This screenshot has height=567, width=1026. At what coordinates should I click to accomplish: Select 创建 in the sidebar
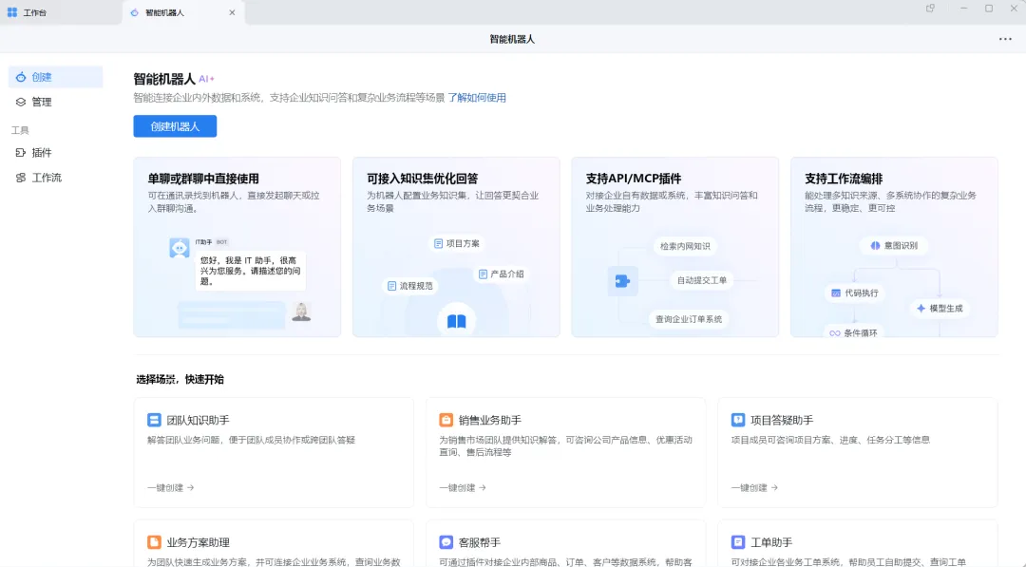click(56, 77)
